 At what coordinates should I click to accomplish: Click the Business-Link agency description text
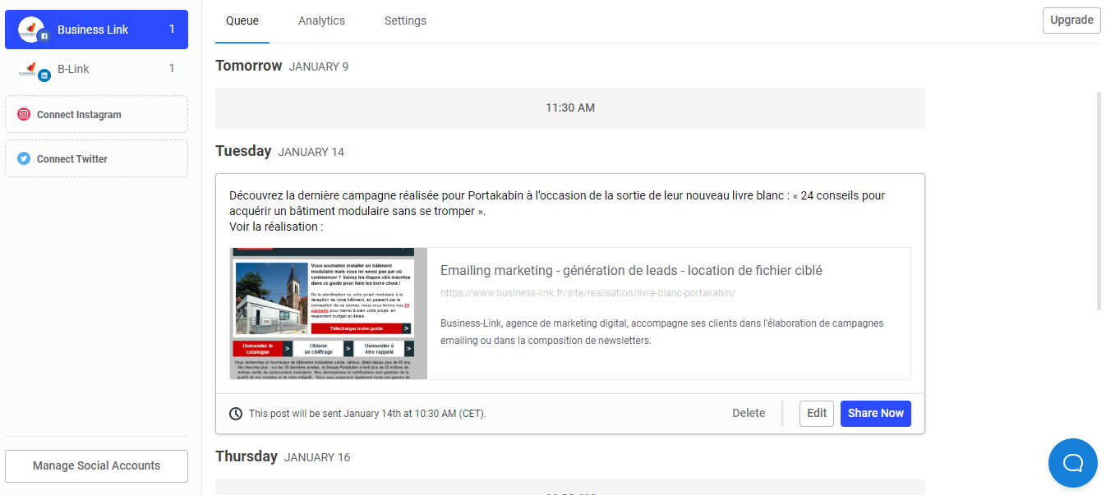click(662, 332)
